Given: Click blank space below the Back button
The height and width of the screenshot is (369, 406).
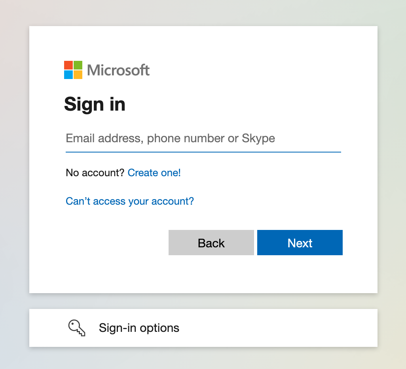Looking at the screenshot, I should click(211, 274).
